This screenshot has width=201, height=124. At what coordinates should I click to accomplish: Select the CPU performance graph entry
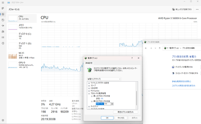pyautogui.click(x=22, y=19)
